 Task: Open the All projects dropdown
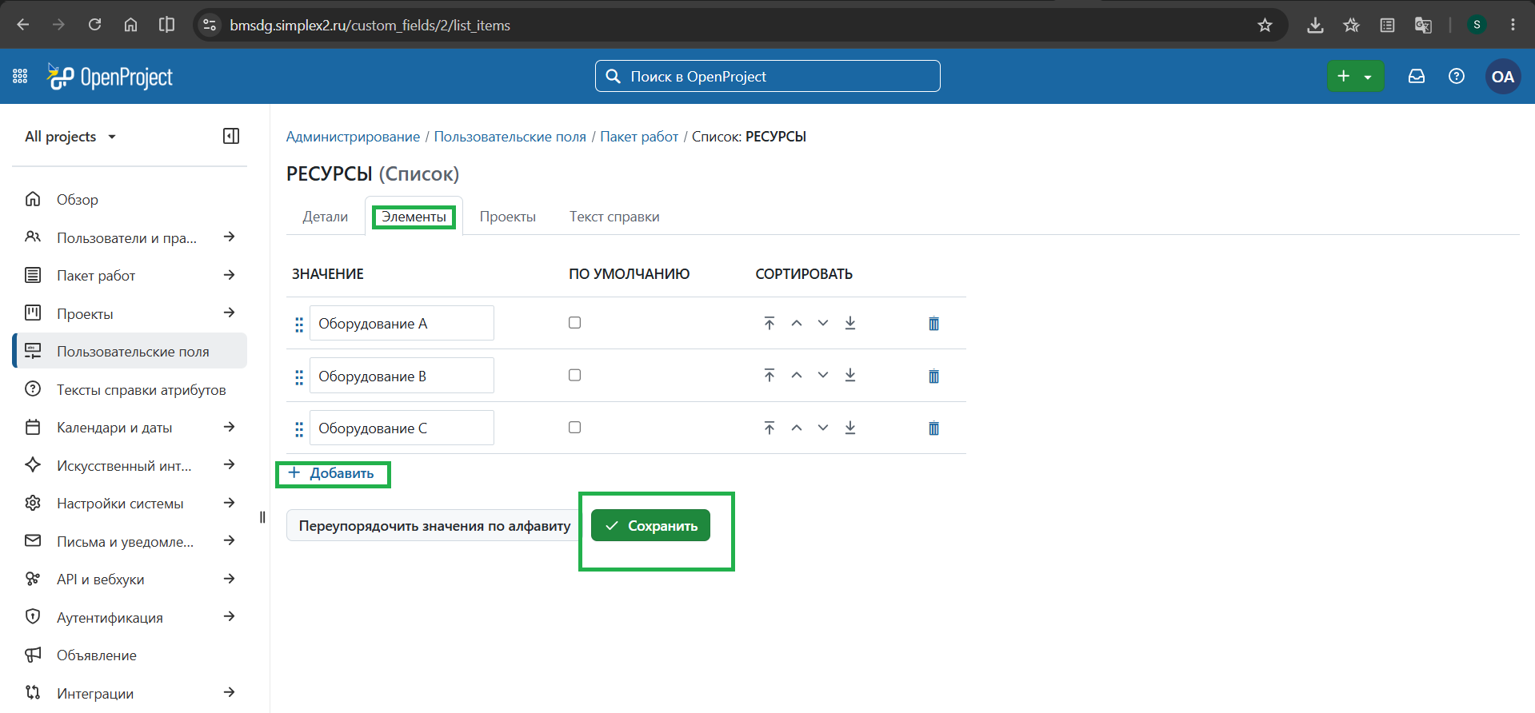70,137
